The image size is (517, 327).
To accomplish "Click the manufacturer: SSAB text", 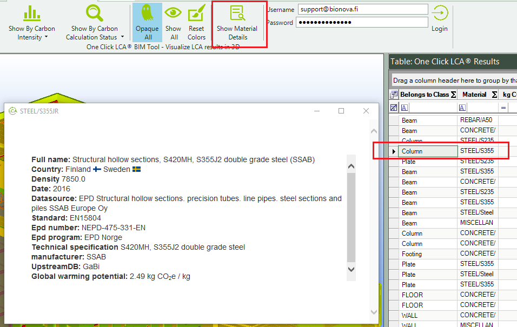I will (69, 257).
